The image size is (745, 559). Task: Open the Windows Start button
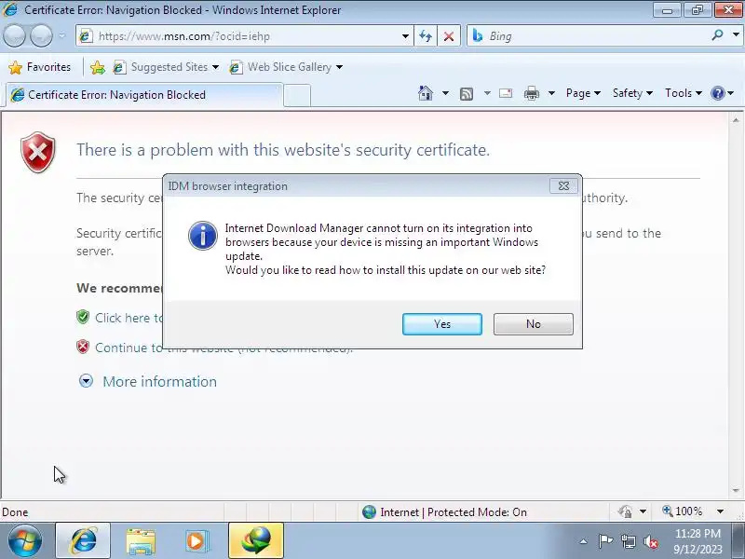(25, 541)
